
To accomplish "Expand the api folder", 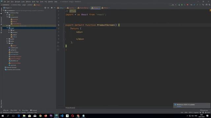I will (x=9, y=30).
